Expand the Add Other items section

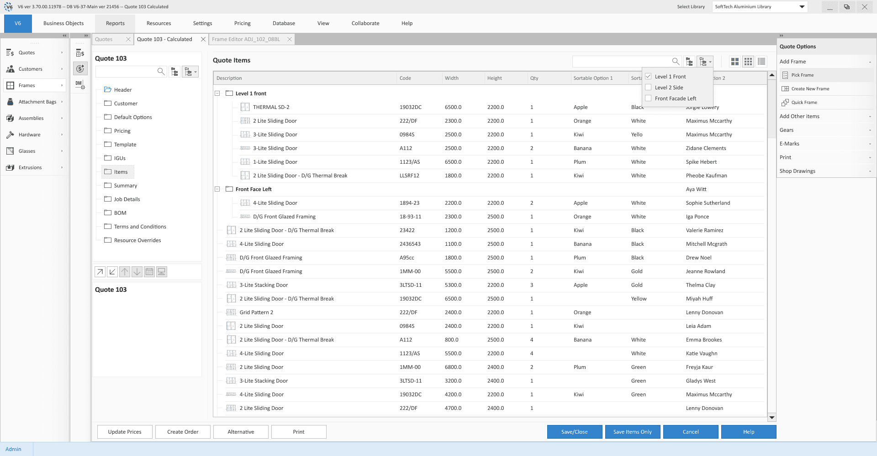coord(825,116)
